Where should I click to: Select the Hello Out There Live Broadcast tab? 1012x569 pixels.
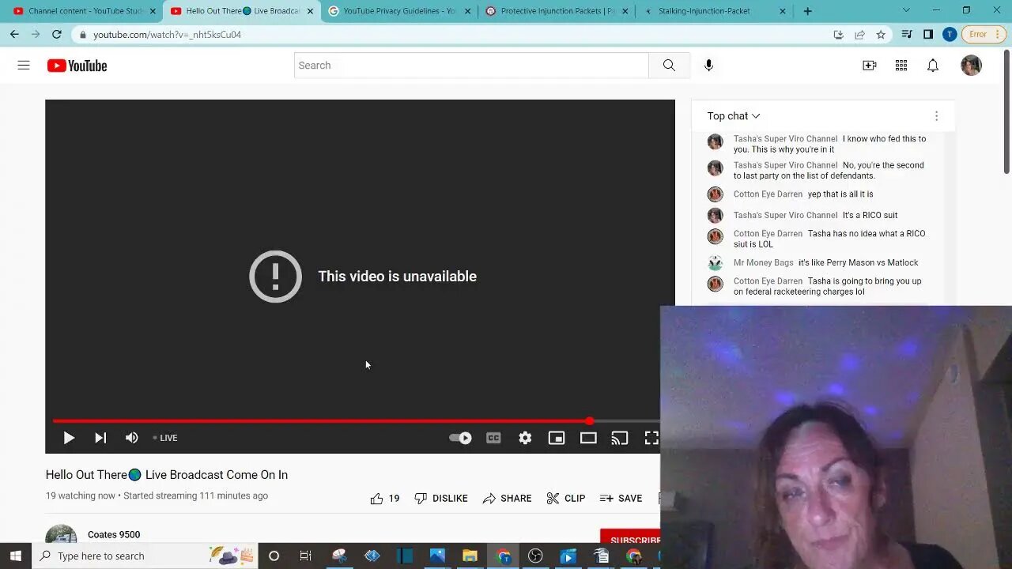(242, 11)
